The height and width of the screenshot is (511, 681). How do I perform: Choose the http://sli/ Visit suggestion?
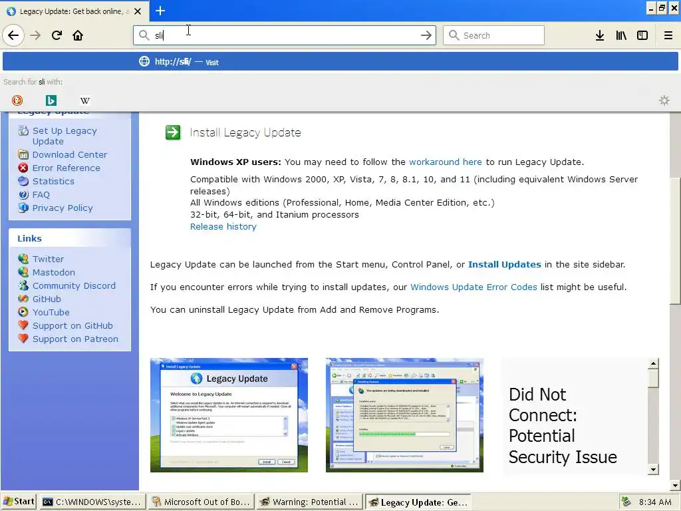pyautogui.click(x=340, y=61)
